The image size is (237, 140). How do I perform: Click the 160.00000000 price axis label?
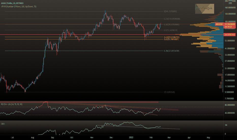tap(230, 8)
